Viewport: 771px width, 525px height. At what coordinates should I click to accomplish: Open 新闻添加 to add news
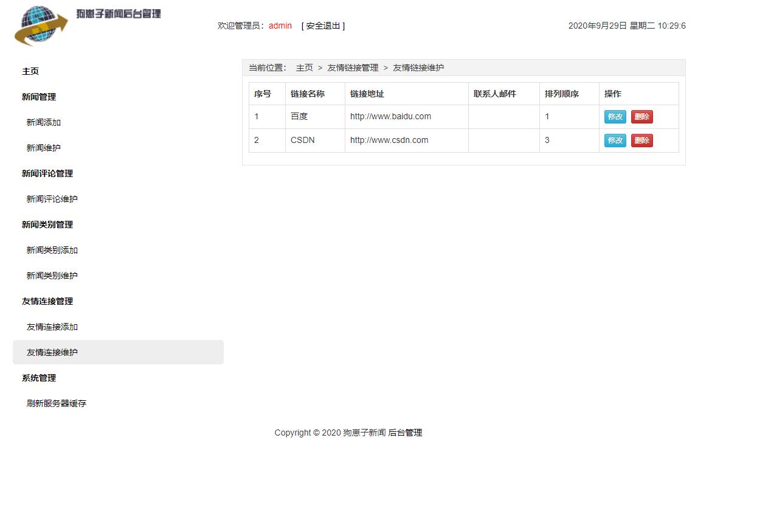tap(43, 122)
